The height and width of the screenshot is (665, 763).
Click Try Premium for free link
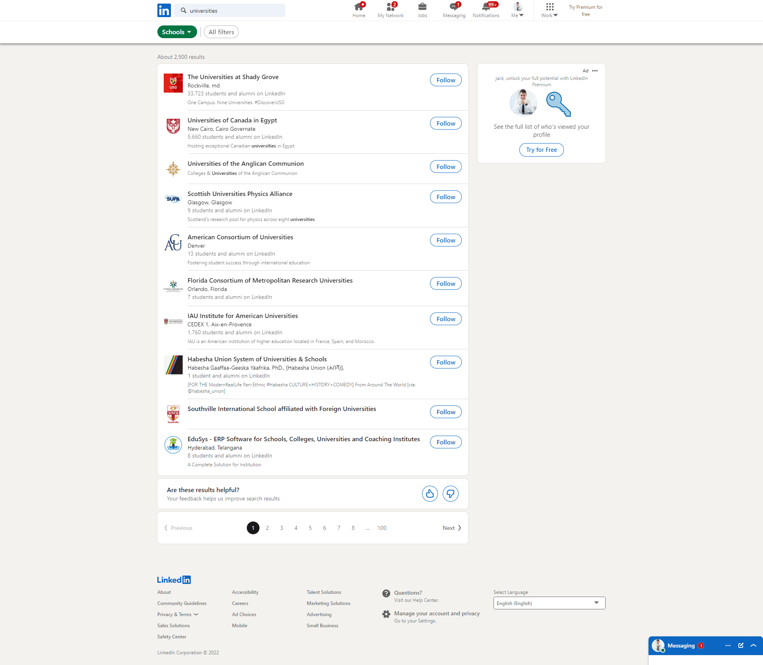585,11
